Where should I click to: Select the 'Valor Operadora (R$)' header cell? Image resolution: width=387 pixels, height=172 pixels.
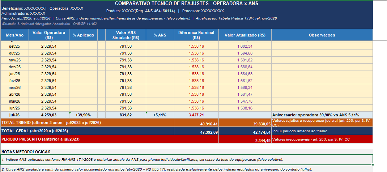[x=49, y=35]
